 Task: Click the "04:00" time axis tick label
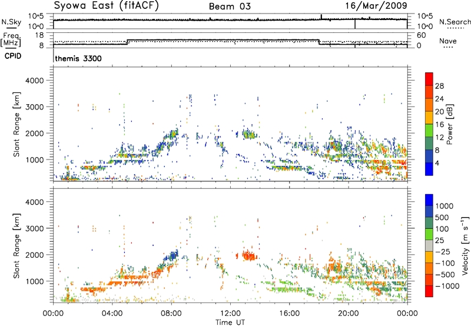pos(112,314)
